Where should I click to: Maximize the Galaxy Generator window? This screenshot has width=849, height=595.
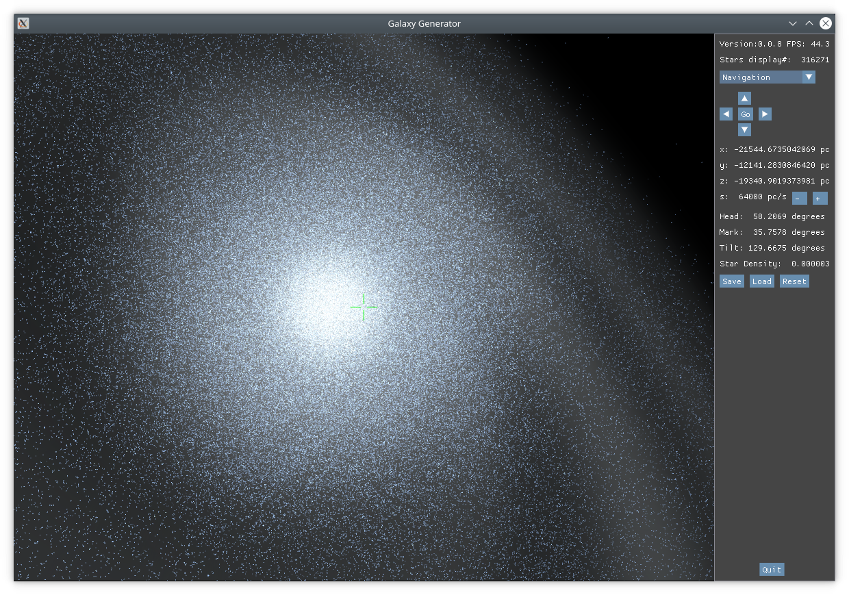[809, 23]
